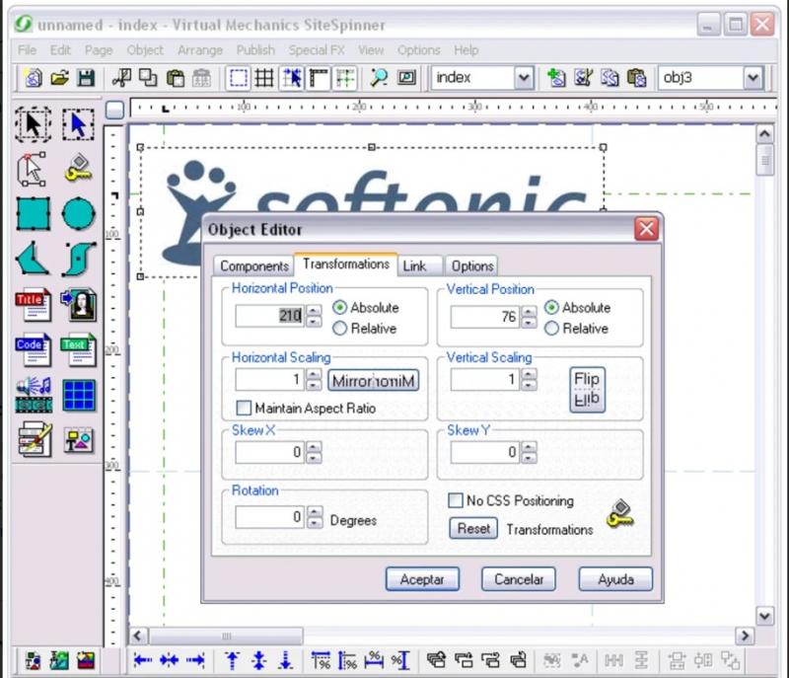Click the Aceptar button
This screenshot has width=789, height=678.
point(422,579)
